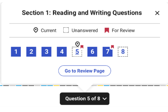Select unanswered question 8
168x112 pixels.
pos(123,52)
